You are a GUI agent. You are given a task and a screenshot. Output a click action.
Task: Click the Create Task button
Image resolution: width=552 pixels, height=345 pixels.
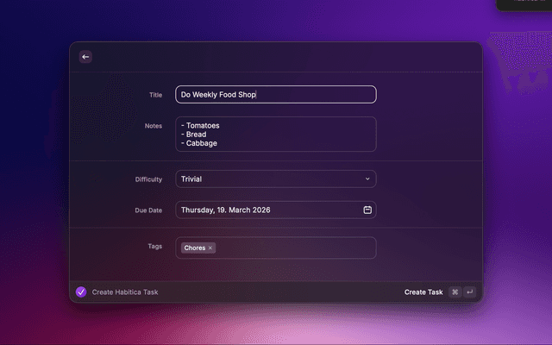point(423,292)
